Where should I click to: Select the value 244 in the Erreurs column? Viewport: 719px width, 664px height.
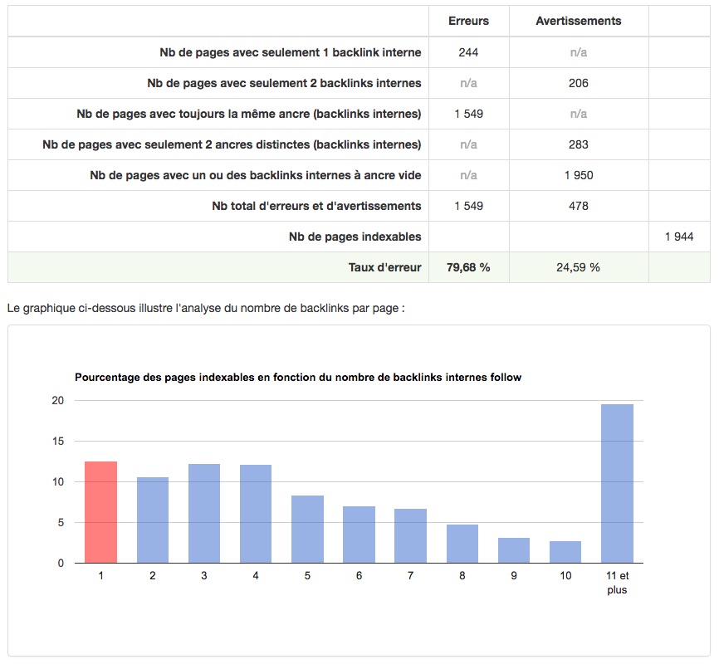[x=468, y=52]
